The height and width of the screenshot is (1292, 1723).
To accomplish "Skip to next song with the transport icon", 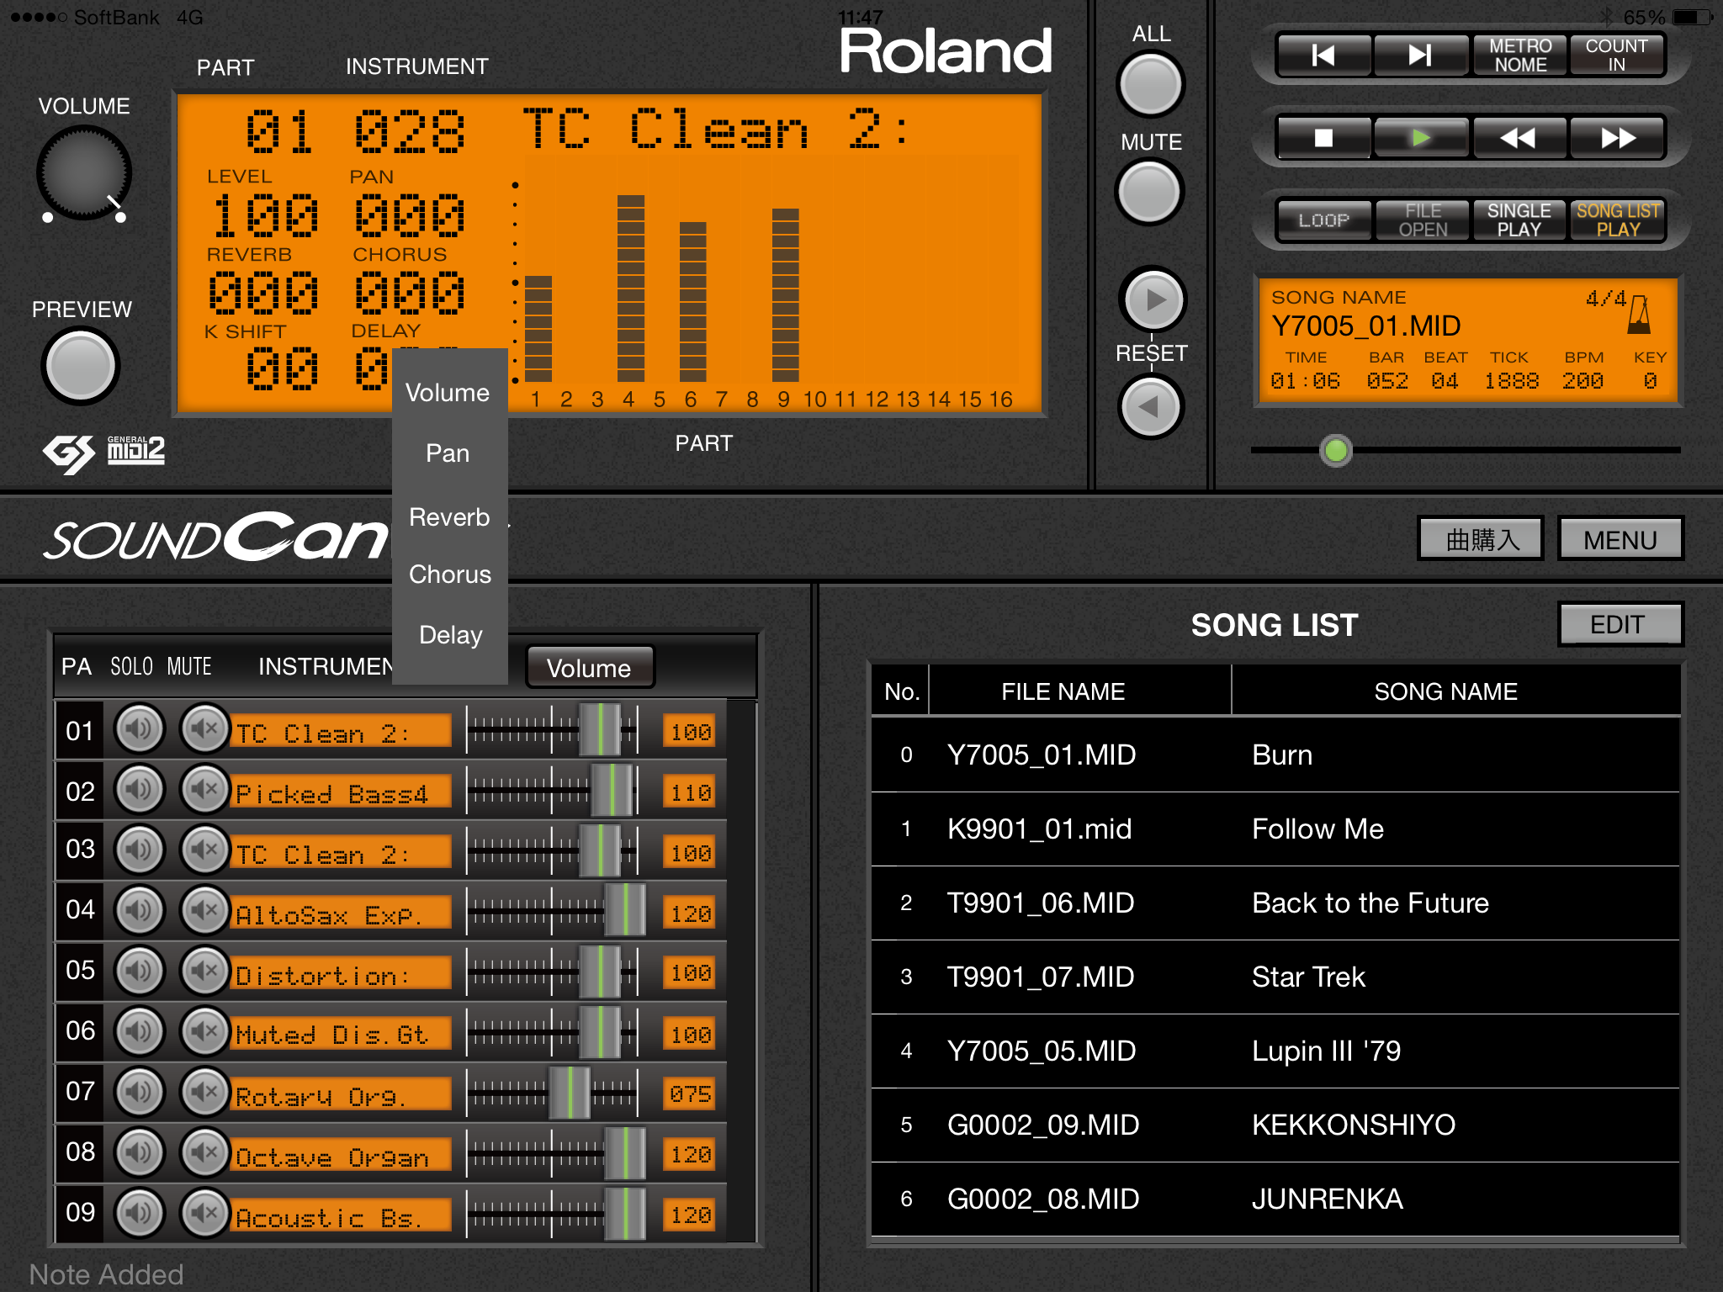I will click(1420, 56).
